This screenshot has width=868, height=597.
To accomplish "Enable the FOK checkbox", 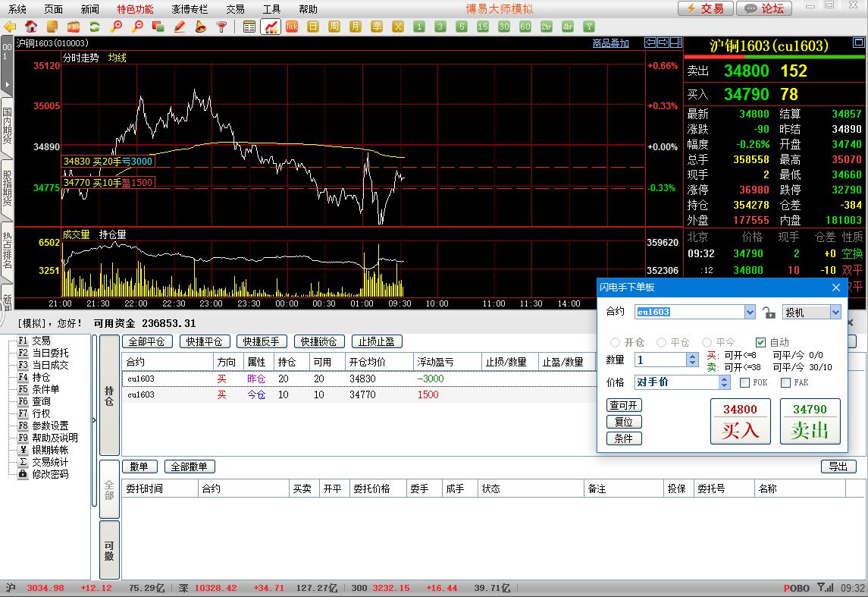I will [744, 382].
